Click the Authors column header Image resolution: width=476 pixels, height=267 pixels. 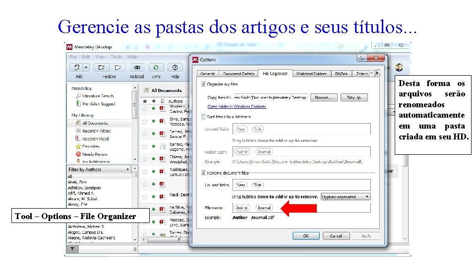[x=176, y=101]
